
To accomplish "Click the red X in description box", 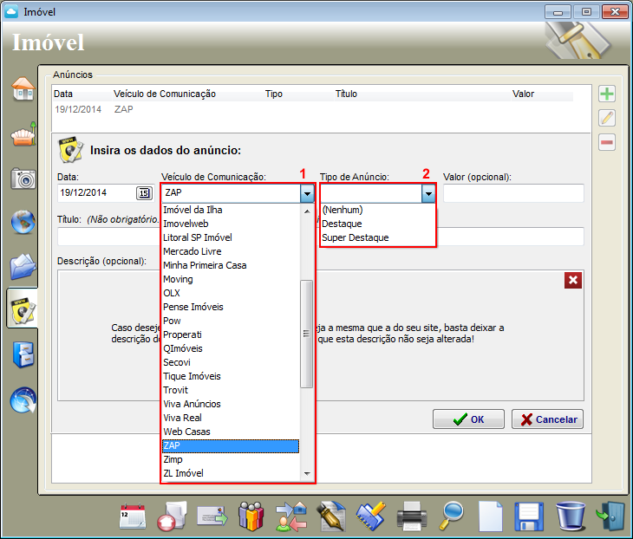I will tap(573, 280).
